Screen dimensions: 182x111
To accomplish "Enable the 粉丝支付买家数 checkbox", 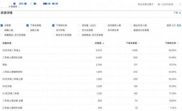I will (53, 35).
